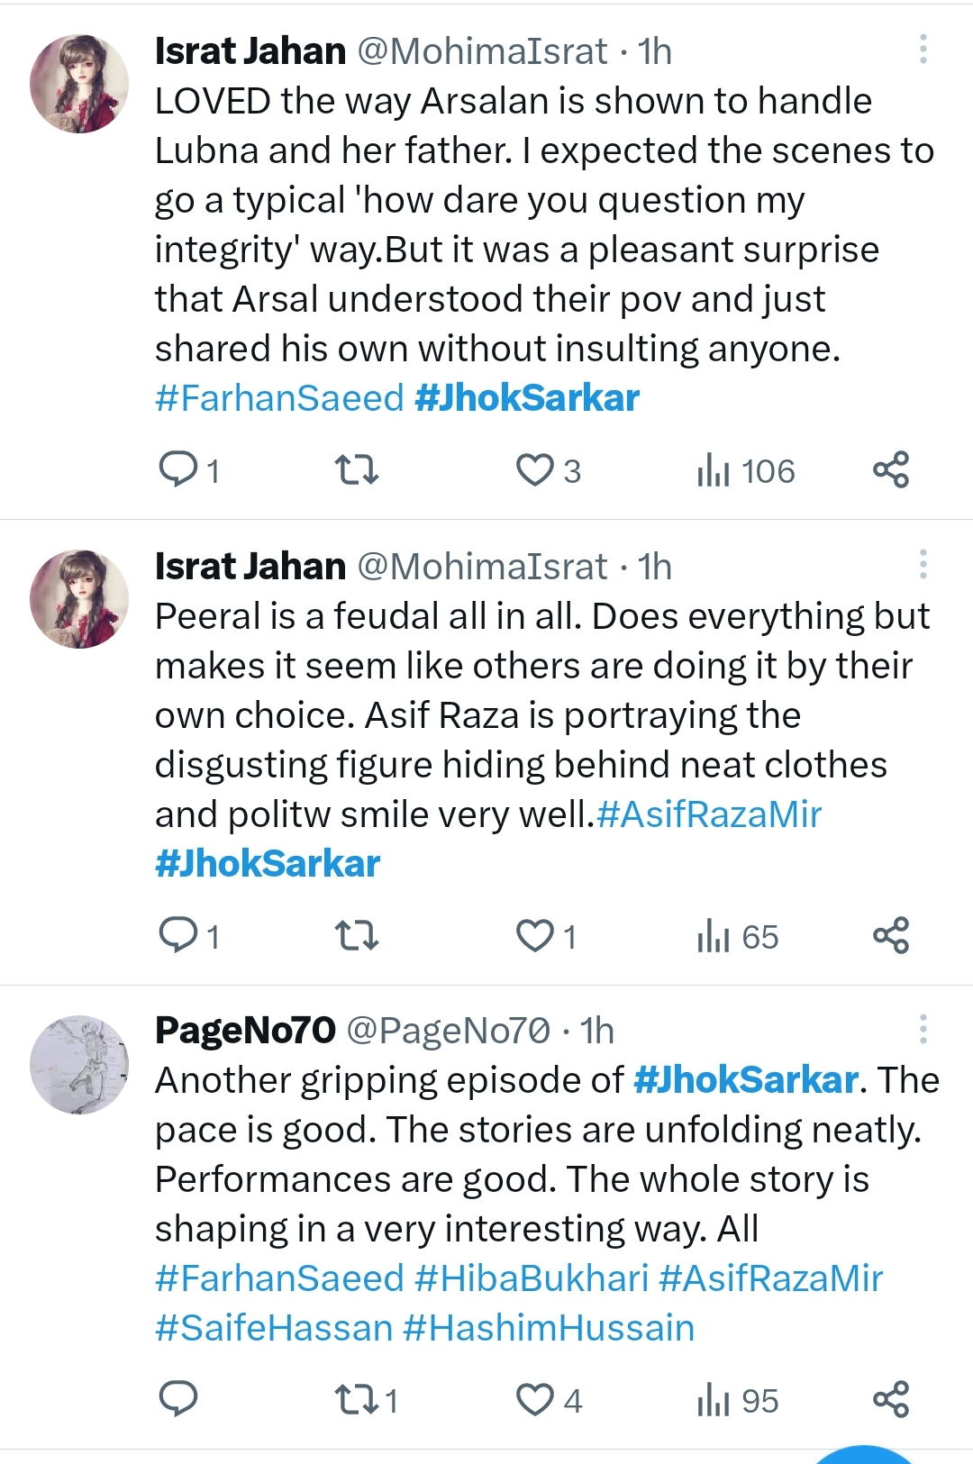Share Israt Jahan's second tweet
The image size is (973, 1464).
click(x=893, y=936)
